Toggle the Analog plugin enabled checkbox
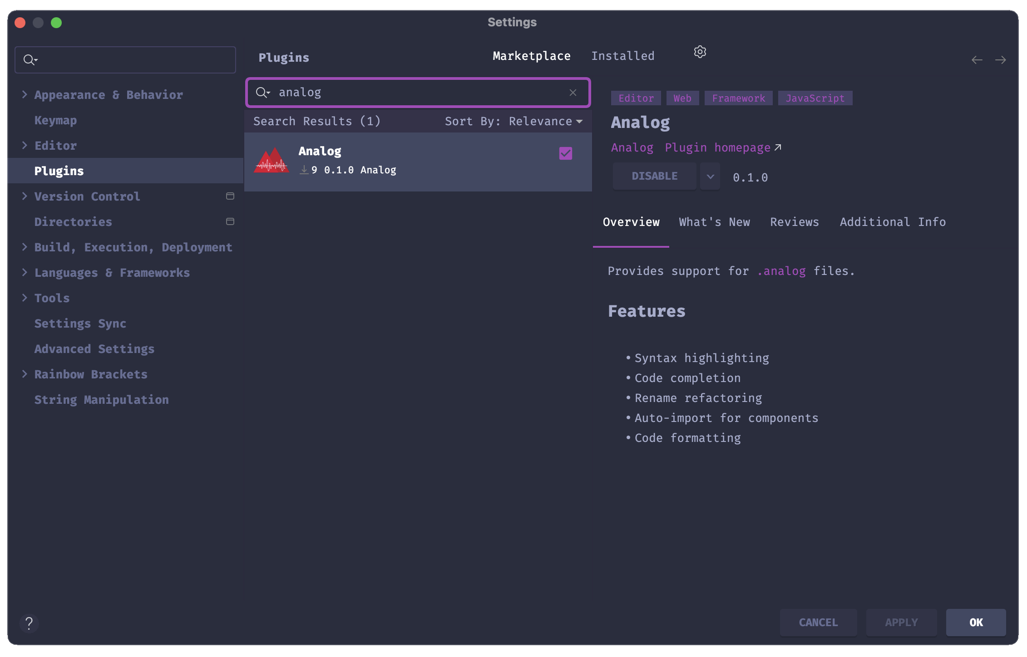This screenshot has height=657, width=1027. (x=565, y=153)
